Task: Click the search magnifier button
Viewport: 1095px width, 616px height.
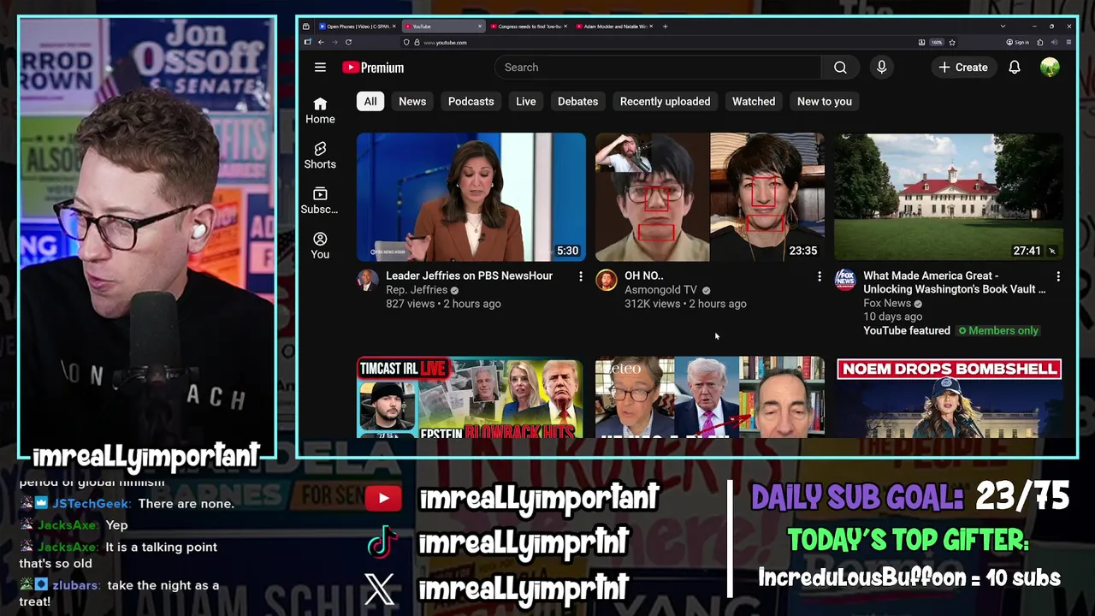Action: tap(840, 68)
